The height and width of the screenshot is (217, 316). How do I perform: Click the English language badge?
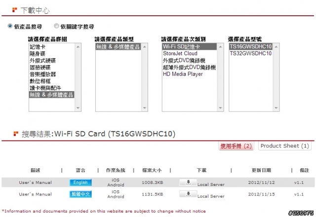click(80, 182)
